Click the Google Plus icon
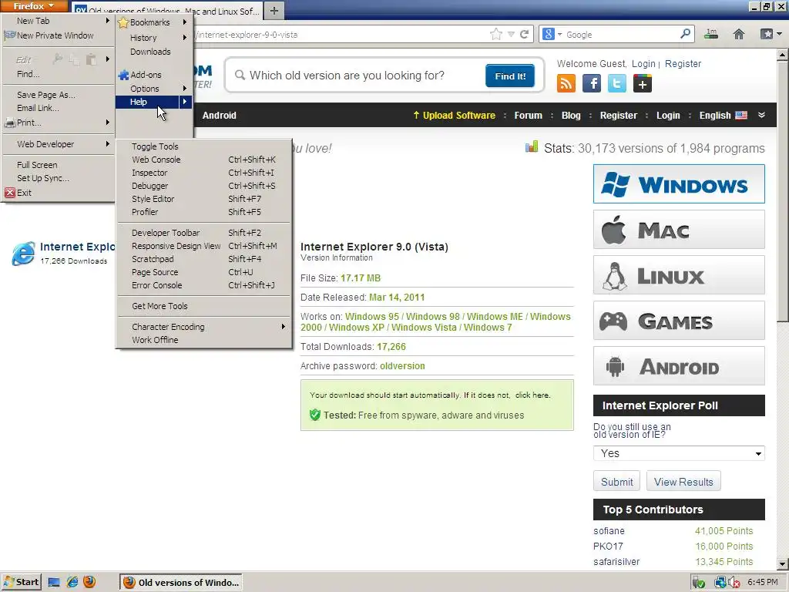The image size is (789, 592). tap(643, 83)
